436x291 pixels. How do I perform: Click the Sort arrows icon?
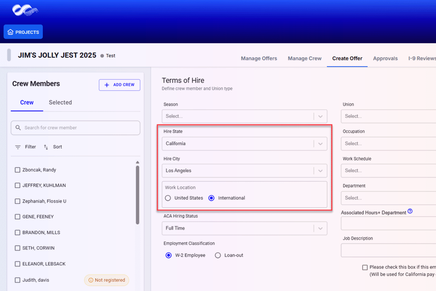coord(46,147)
